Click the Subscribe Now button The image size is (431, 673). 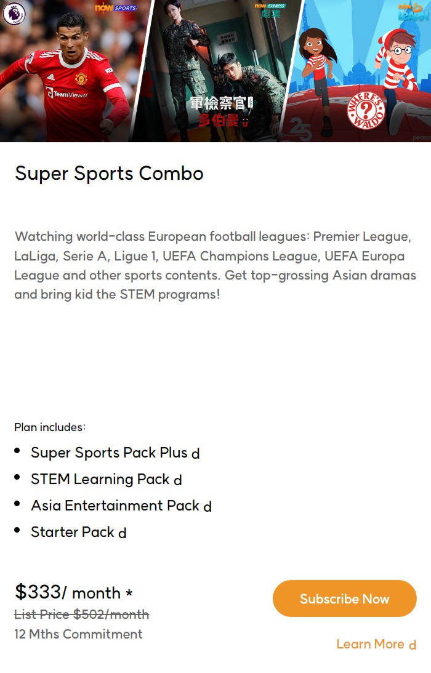coord(345,598)
